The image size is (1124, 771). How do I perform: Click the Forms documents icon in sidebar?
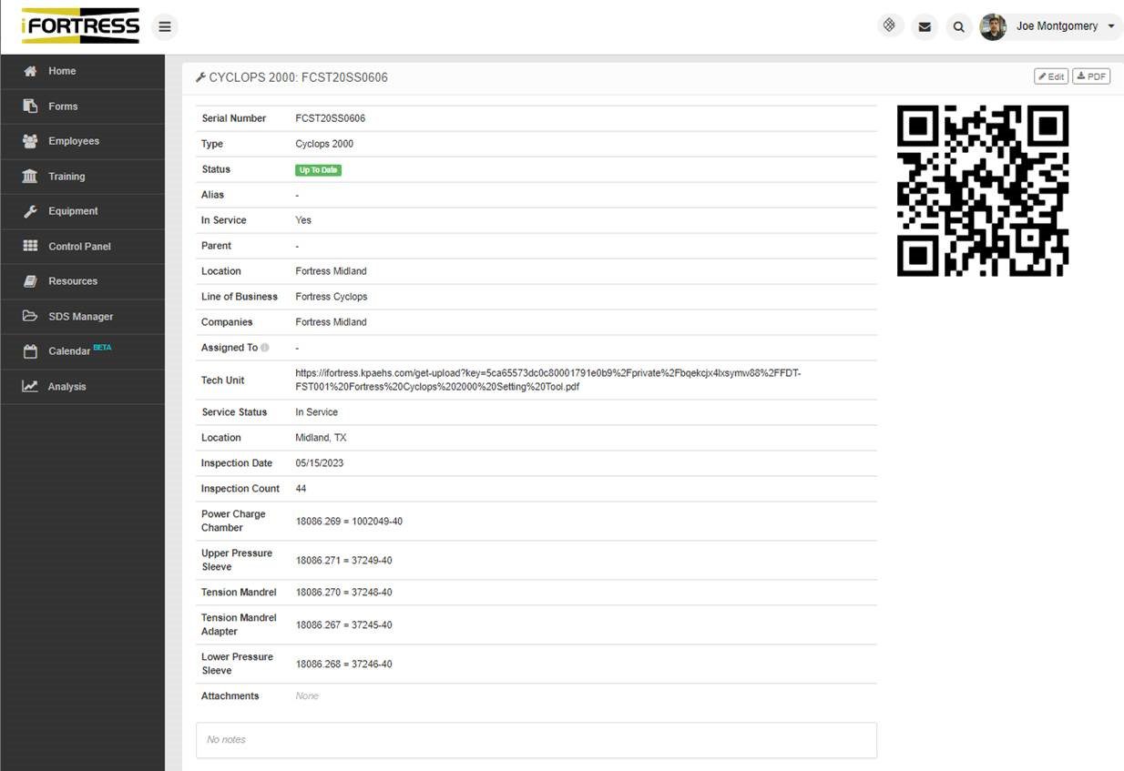click(30, 107)
